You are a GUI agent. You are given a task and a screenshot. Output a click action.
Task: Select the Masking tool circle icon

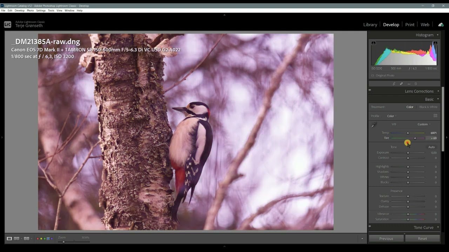(416, 84)
